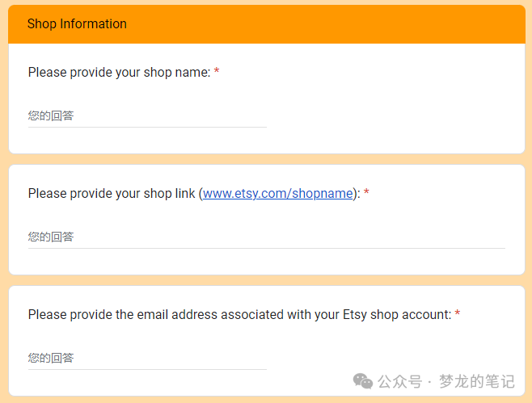Select the "Shop Information" section title
The height and width of the screenshot is (403, 532).
tap(77, 23)
